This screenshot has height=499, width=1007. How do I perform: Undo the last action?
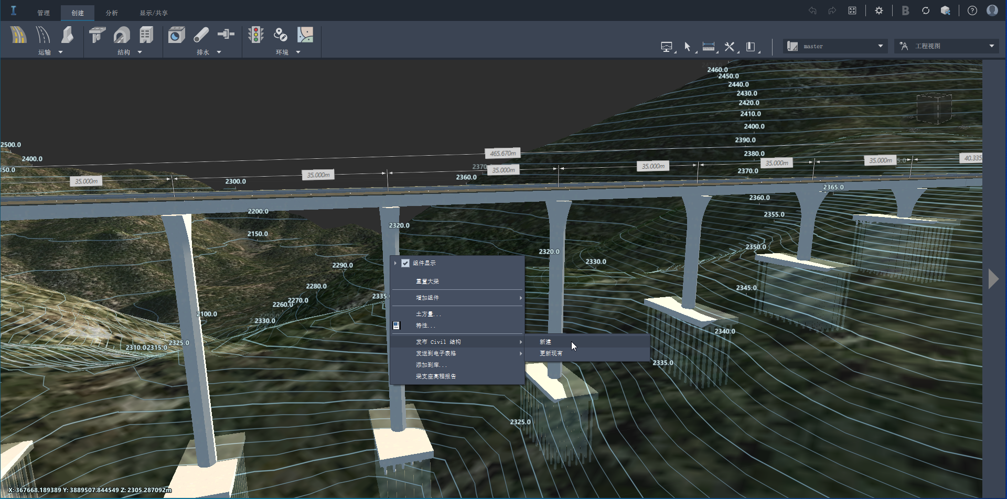click(812, 10)
